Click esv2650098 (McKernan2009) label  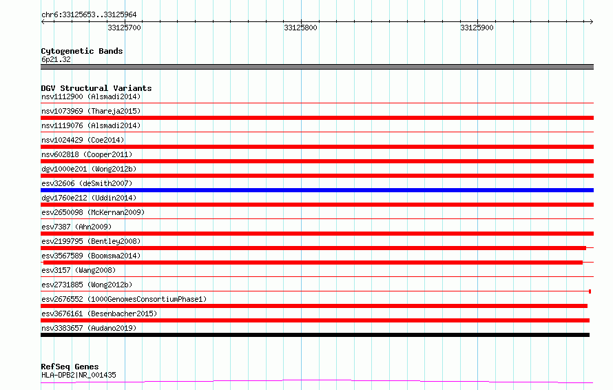(93, 212)
